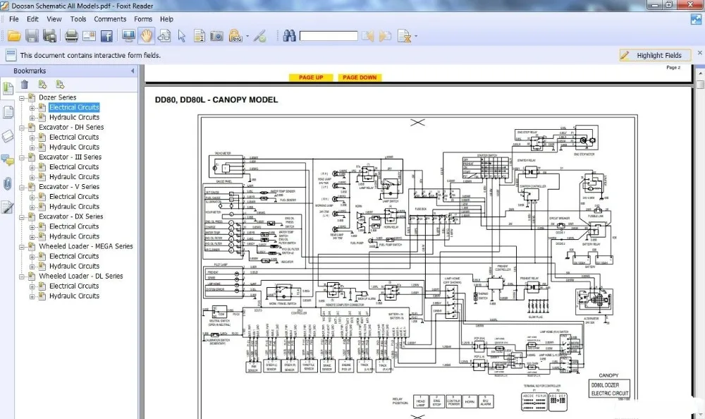
Task: Click the Open file folder icon
Action: tap(14, 36)
